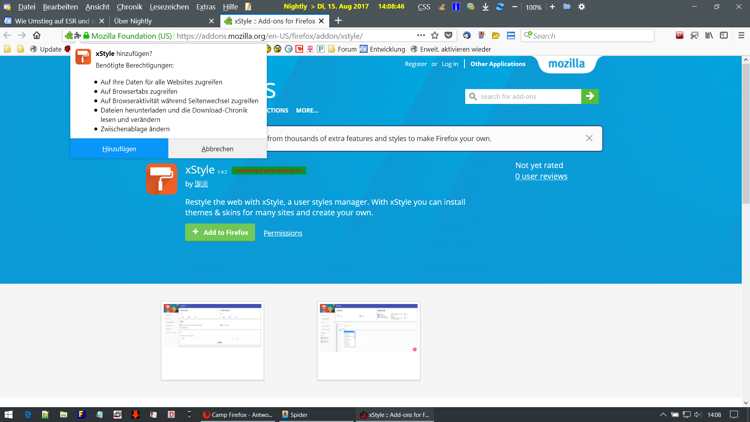Open the Library icon in the toolbar

tap(709, 36)
